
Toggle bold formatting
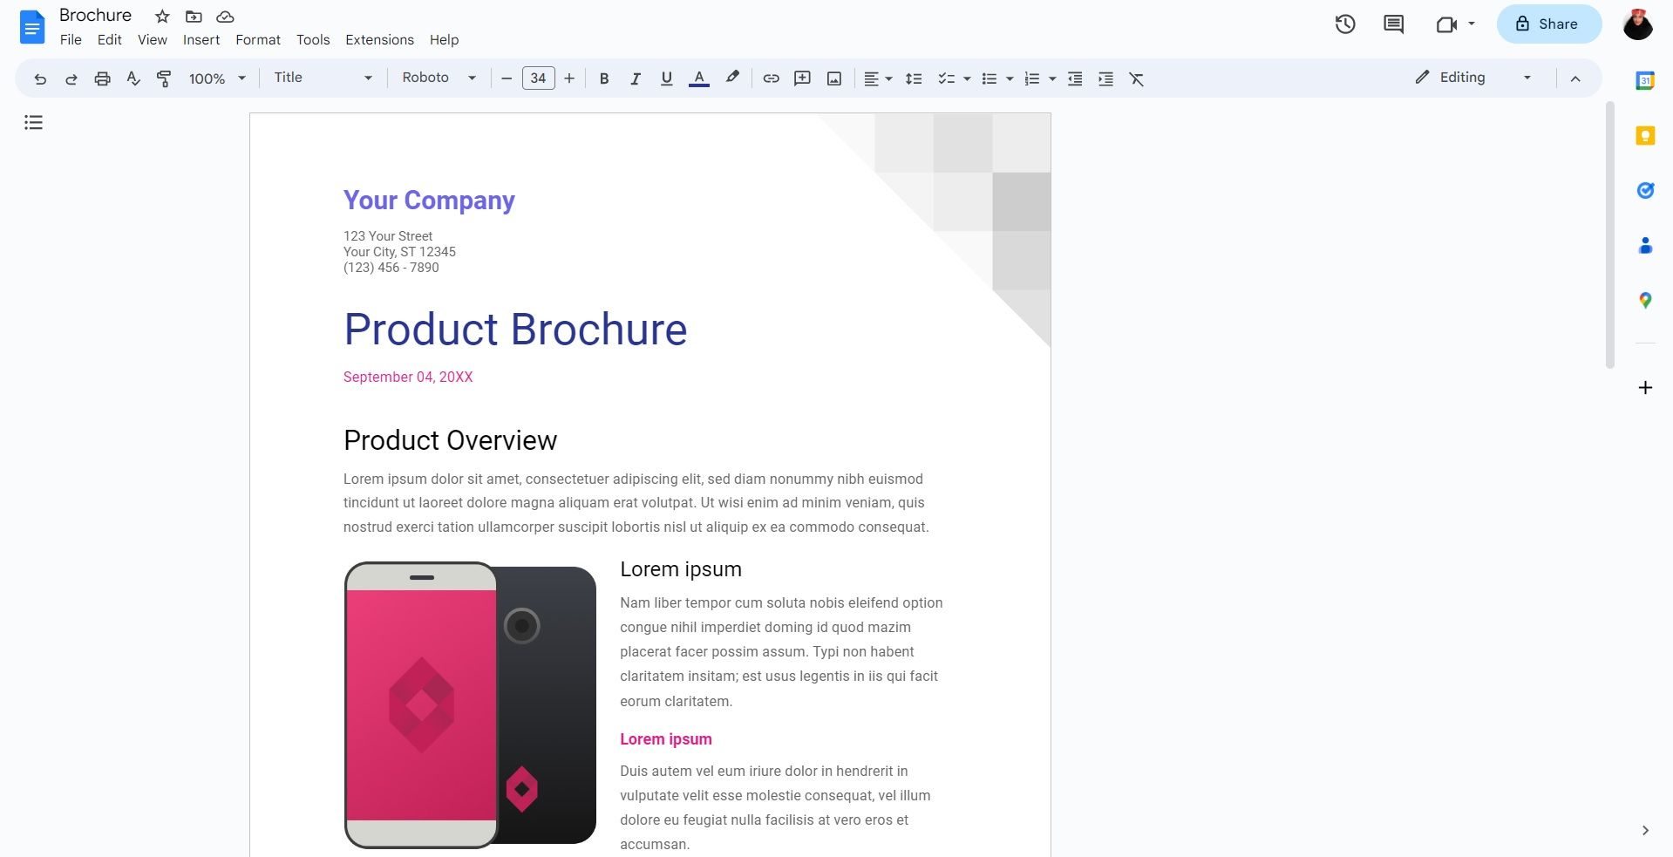point(603,78)
